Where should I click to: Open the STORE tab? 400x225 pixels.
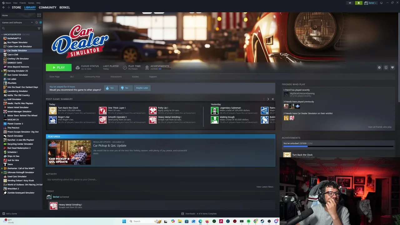(x=16, y=7)
